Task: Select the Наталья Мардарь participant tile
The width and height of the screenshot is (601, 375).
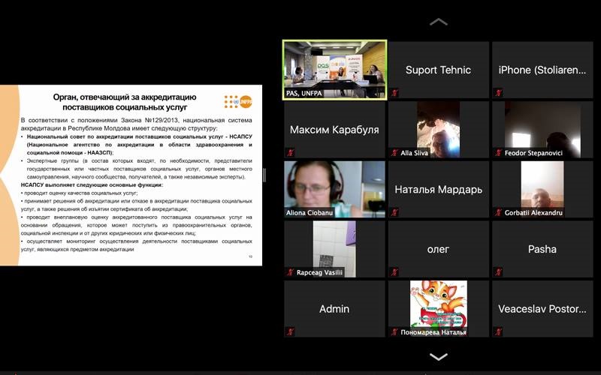Action: (438, 189)
